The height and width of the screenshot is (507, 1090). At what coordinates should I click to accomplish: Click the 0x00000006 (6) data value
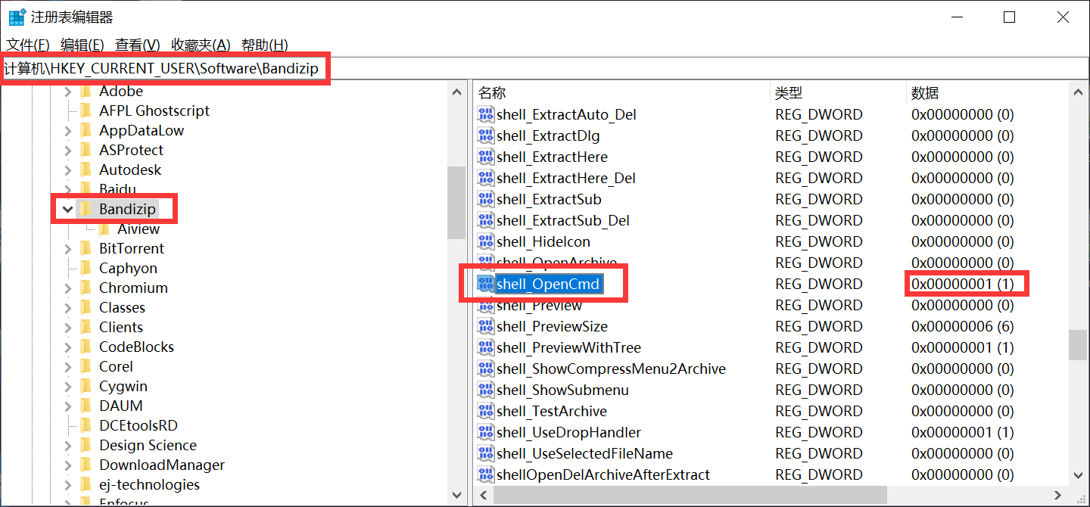click(962, 327)
